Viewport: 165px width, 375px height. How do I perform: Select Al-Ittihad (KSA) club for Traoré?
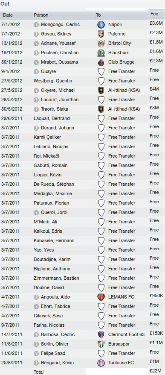[x=124, y=109]
